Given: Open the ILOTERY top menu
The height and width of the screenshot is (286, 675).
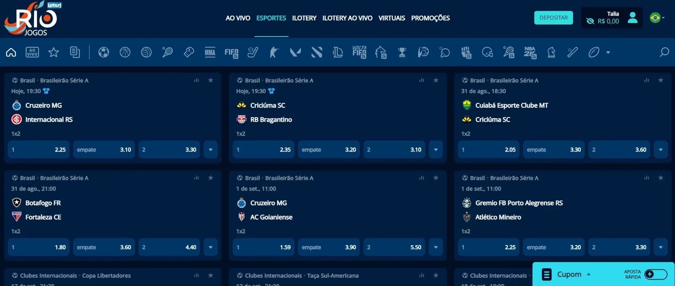Looking at the screenshot, I should [304, 18].
